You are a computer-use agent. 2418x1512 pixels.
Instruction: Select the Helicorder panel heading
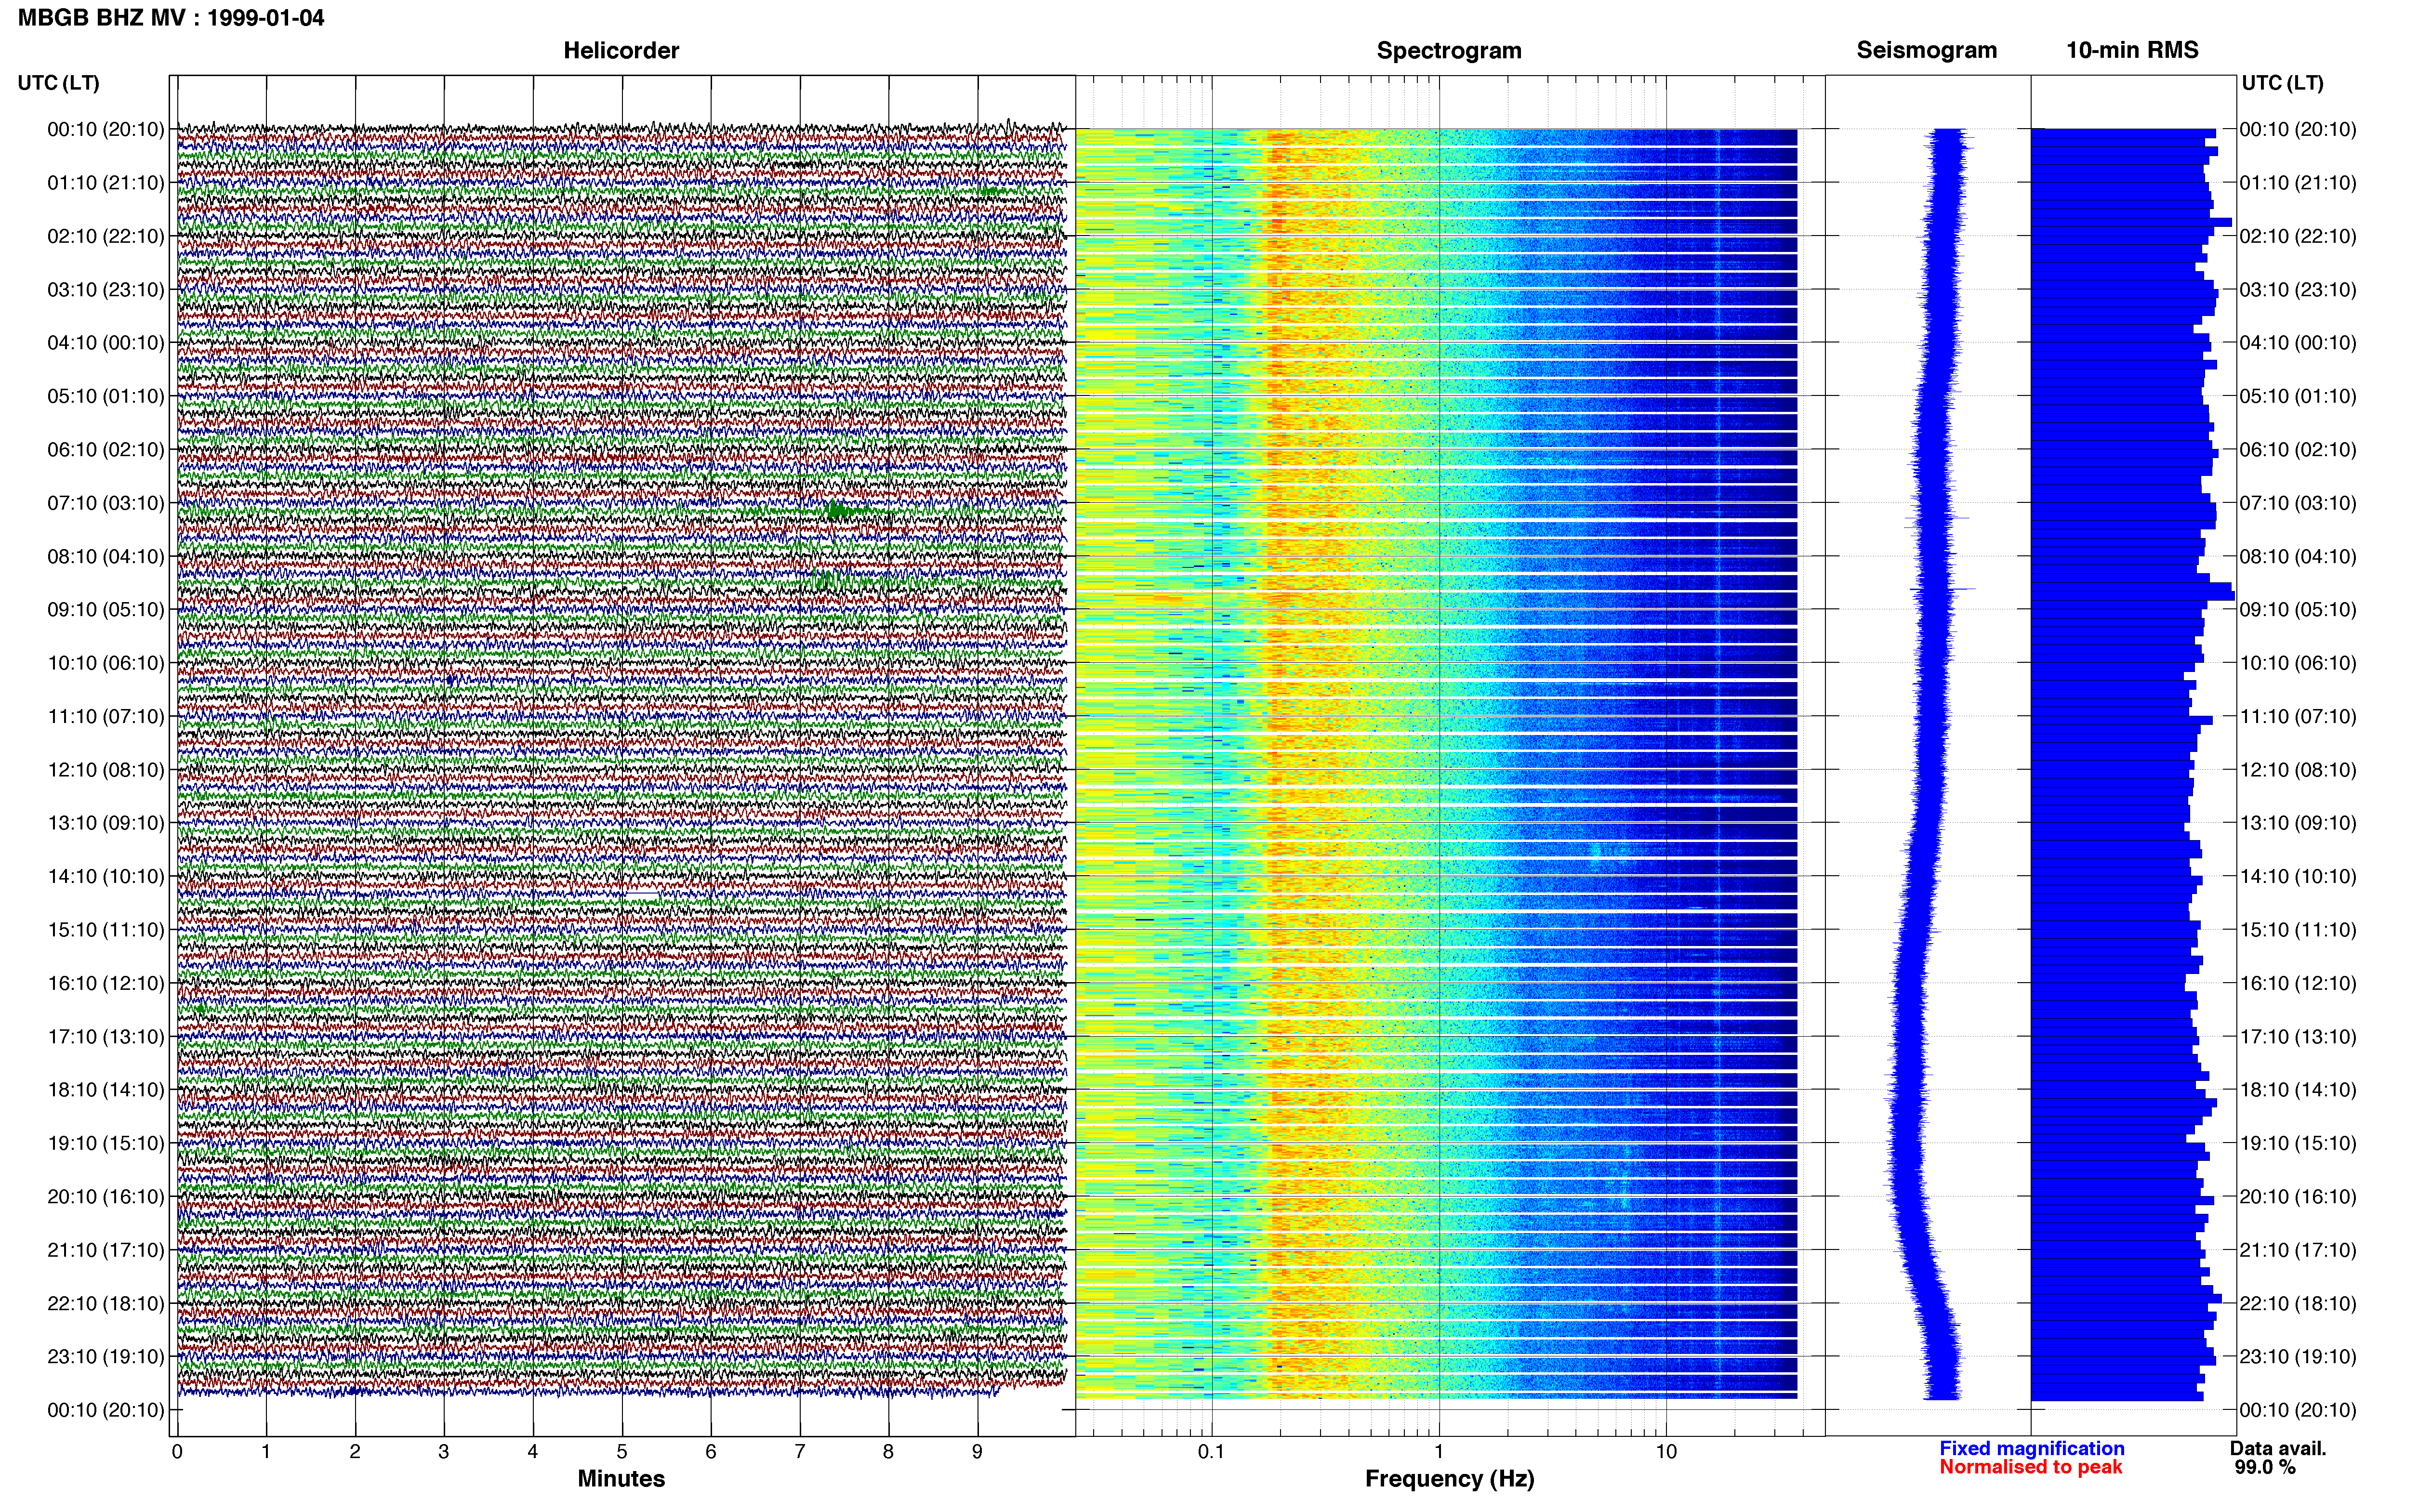[621, 51]
